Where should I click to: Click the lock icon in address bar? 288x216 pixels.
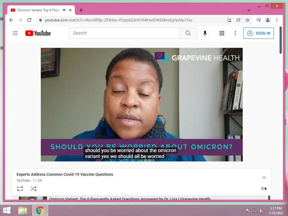click(40, 20)
